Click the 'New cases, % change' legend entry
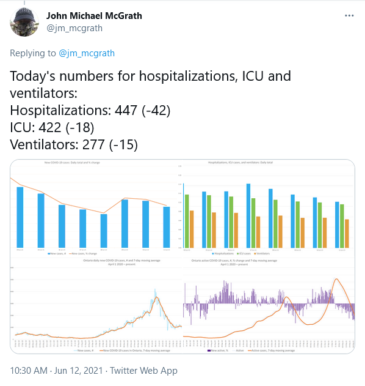The width and height of the screenshot is (365, 386). (x=83, y=253)
